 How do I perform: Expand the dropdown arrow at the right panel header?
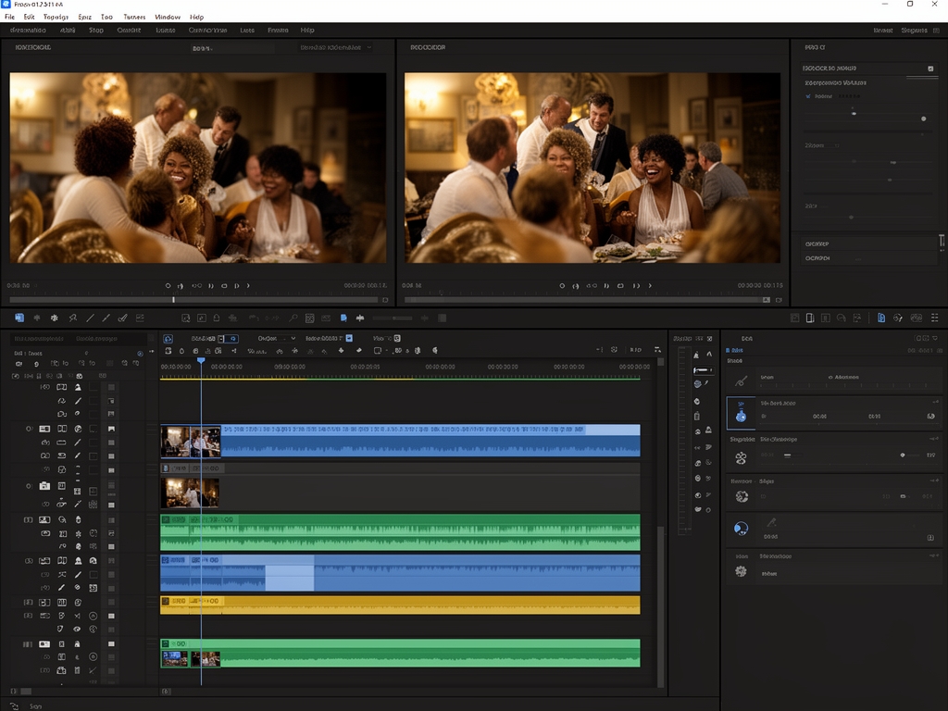coord(935,339)
